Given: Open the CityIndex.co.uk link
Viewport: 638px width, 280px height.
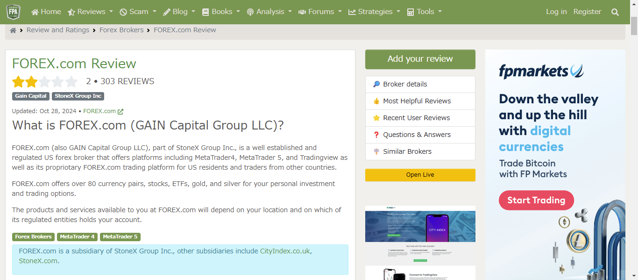Looking at the screenshot, I should coord(285,251).
